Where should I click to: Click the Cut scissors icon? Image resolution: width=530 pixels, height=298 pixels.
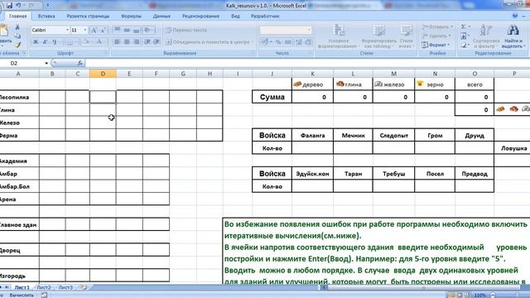click(17, 27)
